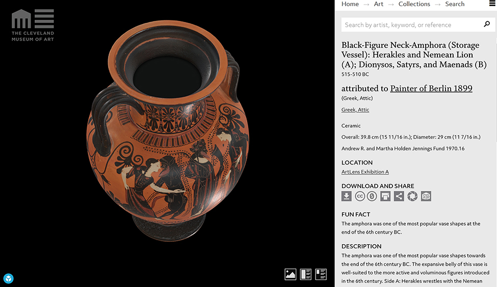Click the CC0 zero public domain icon
Viewport: 497px width, 287px height.
point(373,196)
